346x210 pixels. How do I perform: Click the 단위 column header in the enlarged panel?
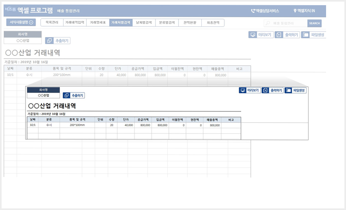(100, 120)
